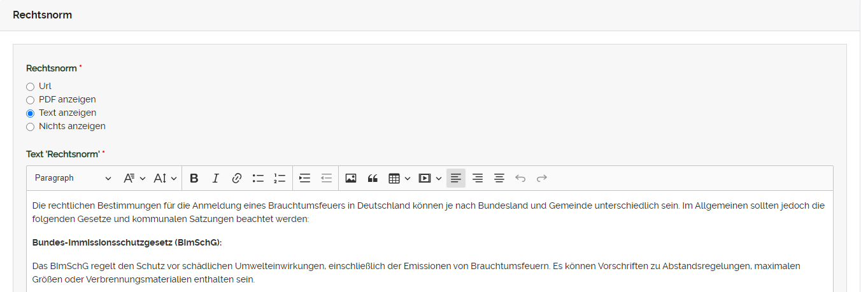Select 'Nichts anzeigen' radio button
Screen dimensions: 861x292
pyautogui.click(x=30, y=127)
